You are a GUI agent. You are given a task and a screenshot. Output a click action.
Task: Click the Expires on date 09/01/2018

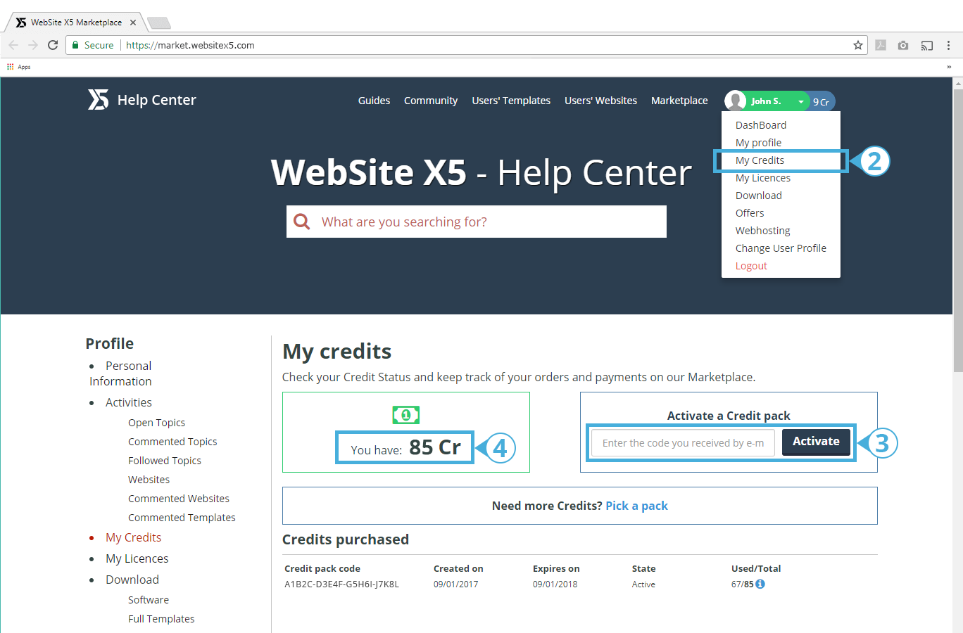click(555, 584)
